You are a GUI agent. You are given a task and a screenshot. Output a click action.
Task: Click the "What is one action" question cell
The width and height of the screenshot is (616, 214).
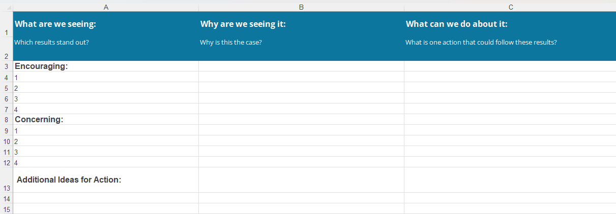pyautogui.click(x=481, y=42)
